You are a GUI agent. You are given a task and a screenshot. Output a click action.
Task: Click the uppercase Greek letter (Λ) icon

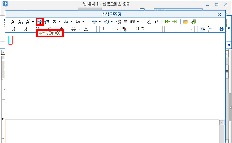14,29
